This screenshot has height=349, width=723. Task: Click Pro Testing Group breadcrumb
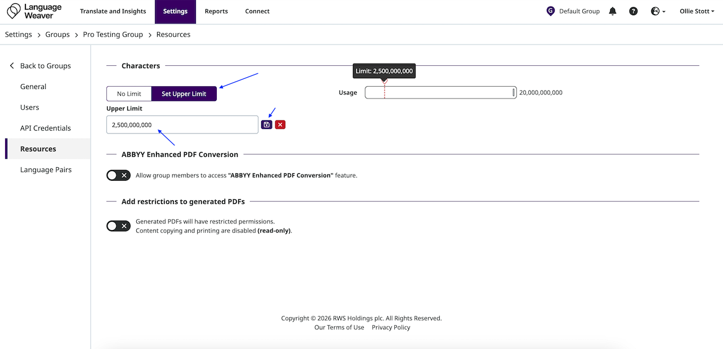[x=113, y=35]
